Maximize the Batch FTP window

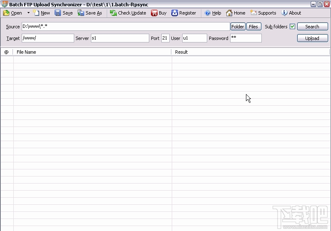320,4
